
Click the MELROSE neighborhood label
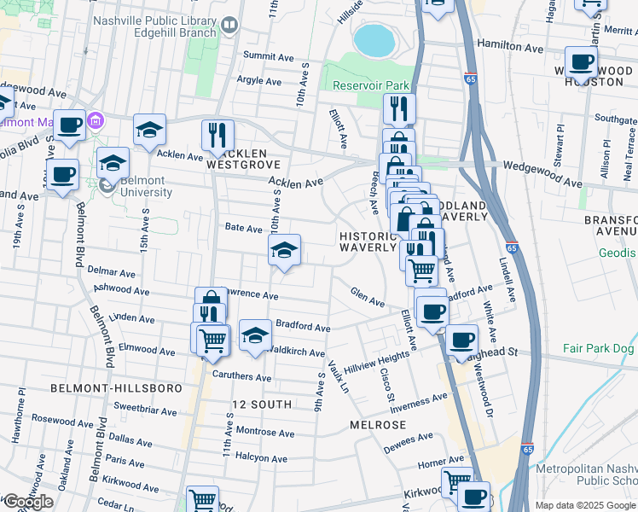click(x=379, y=425)
